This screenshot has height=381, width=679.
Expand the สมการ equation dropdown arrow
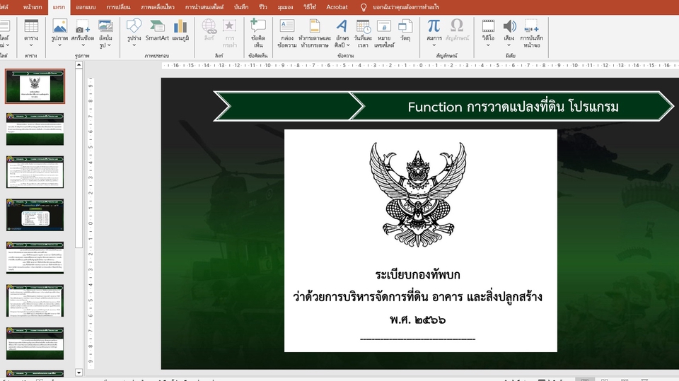pos(434,45)
